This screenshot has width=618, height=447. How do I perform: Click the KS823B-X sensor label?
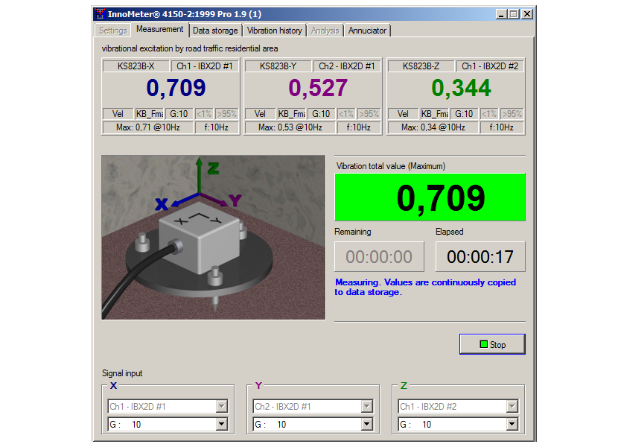click(136, 66)
